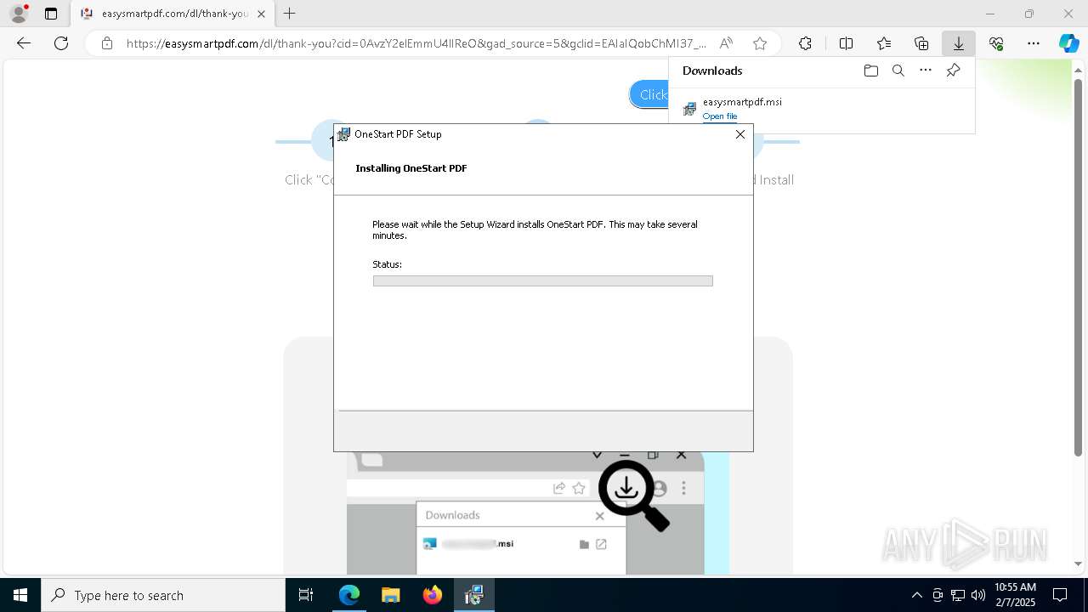Add this page to favorites
The height and width of the screenshot is (612, 1088).
coord(760,43)
